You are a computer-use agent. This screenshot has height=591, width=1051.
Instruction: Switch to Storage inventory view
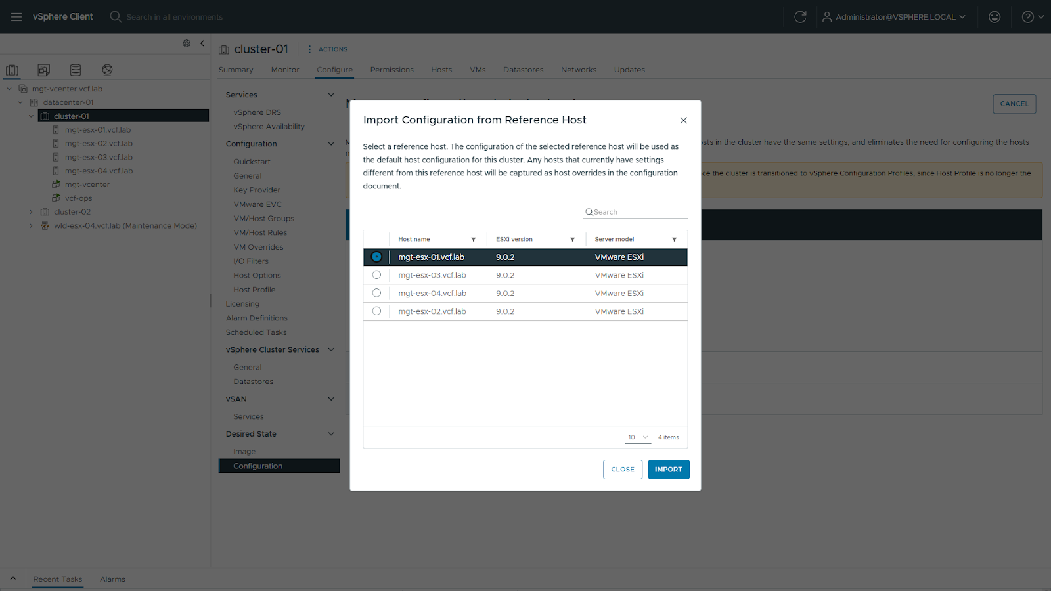(x=76, y=70)
